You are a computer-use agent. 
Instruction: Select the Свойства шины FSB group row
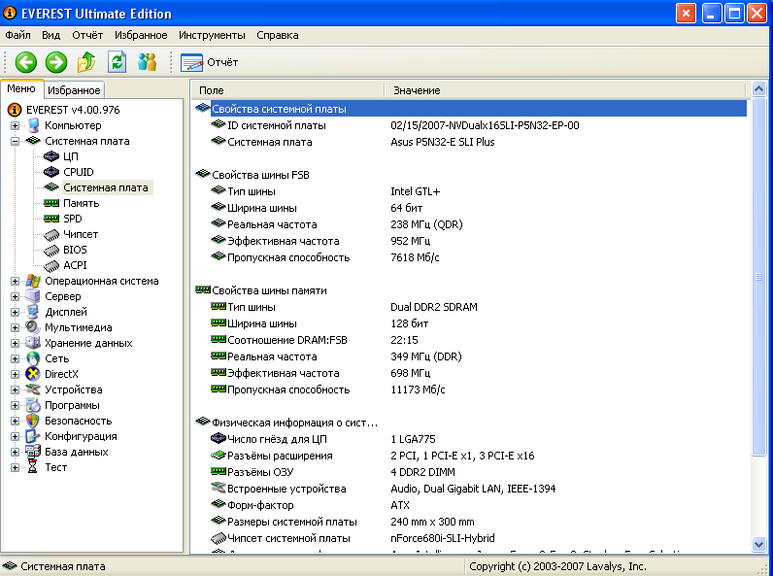(x=469, y=175)
